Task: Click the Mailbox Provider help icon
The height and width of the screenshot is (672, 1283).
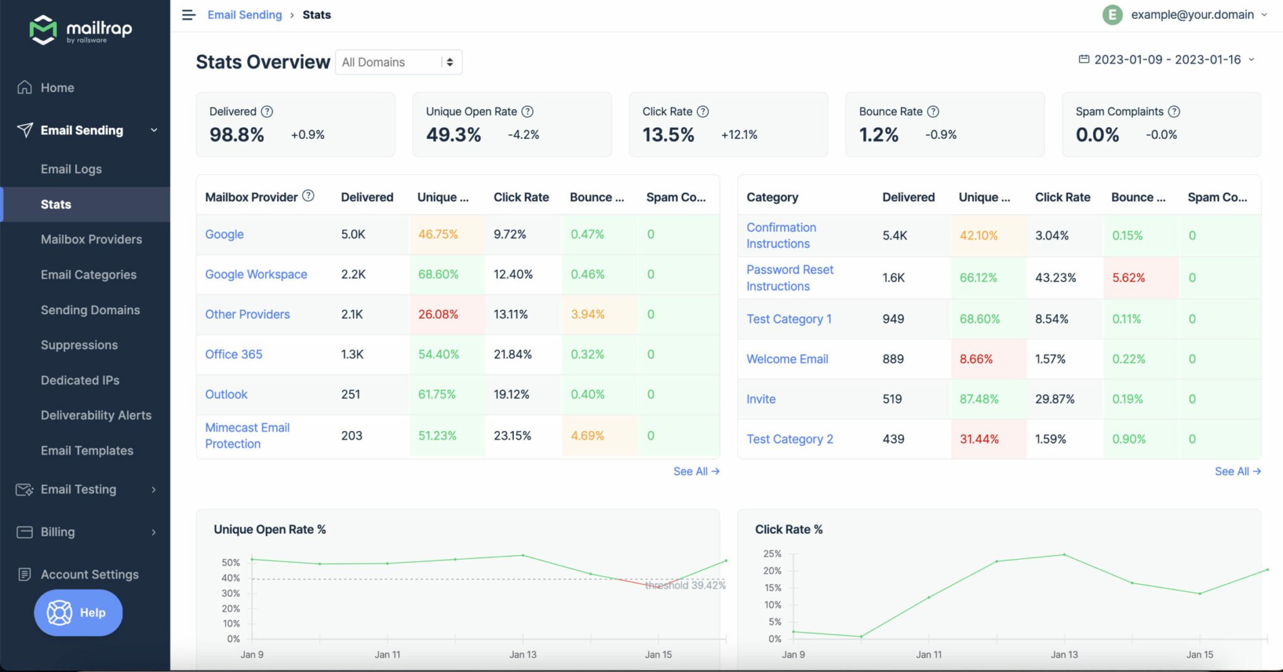Action: point(308,195)
